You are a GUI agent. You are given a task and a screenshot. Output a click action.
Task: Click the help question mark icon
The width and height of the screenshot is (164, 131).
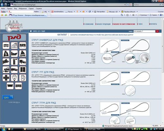(161, 15)
